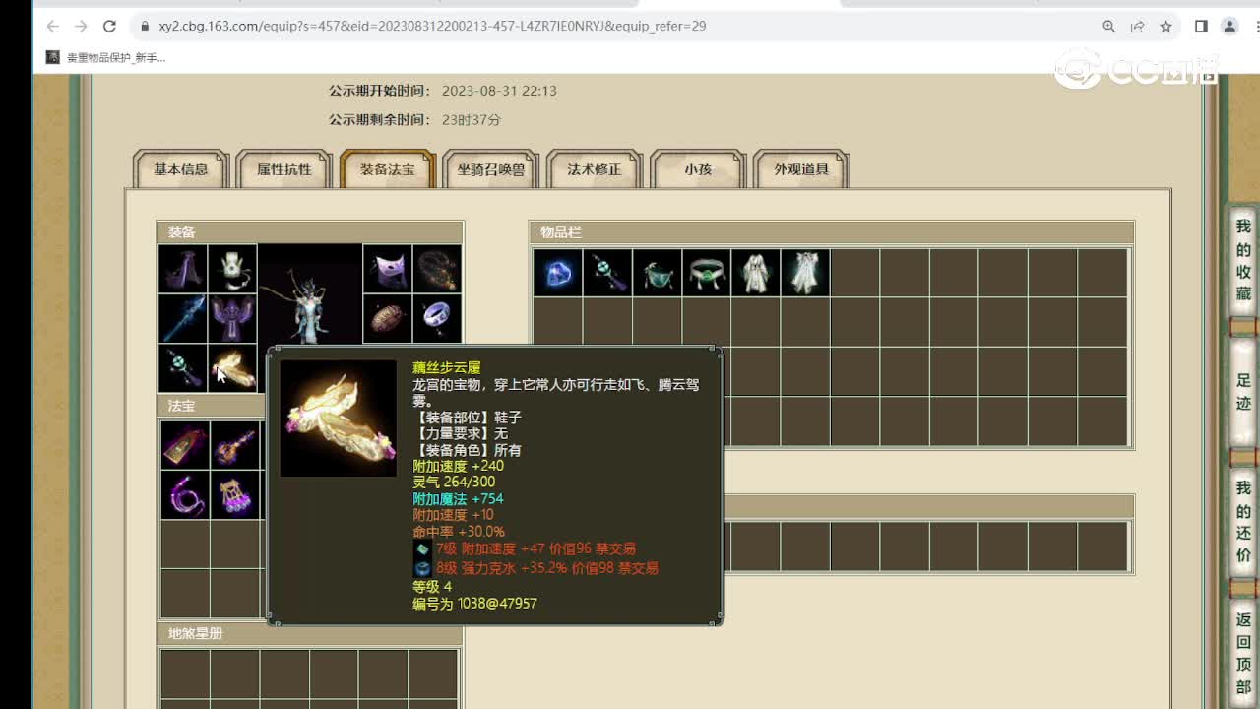1260x709 pixels.
Task: Select the golden winged shoes equipment icon
Action: click(x=232, y=368)
